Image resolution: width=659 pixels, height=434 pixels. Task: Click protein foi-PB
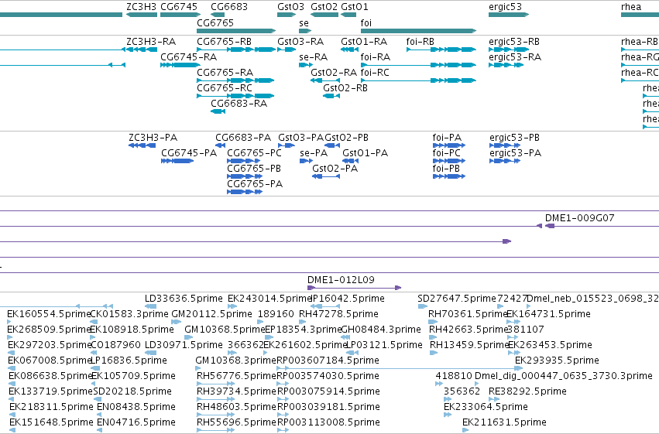click(x=449, y=176)
